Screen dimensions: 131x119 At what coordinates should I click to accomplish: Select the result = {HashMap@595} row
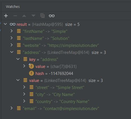point(66,24)
